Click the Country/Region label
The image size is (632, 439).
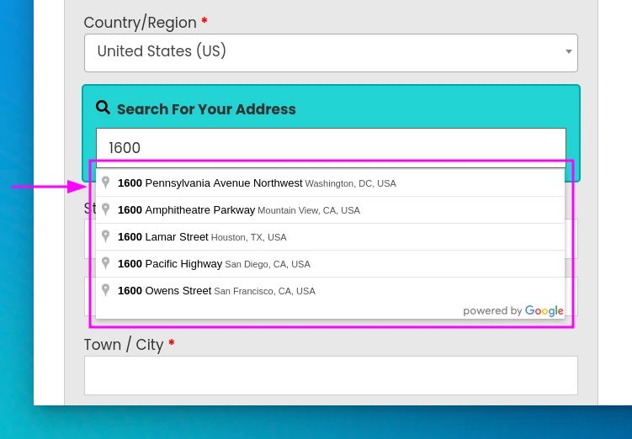pyautogui.click(x=141, y=23)
